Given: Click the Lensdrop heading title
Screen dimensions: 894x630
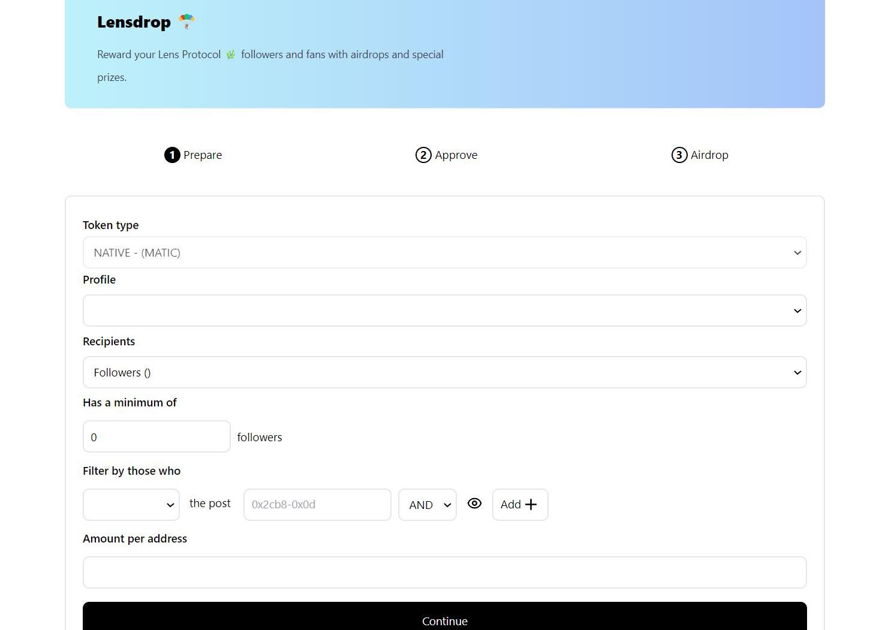Looking at the screenshot, I should (x=134, y=22).
